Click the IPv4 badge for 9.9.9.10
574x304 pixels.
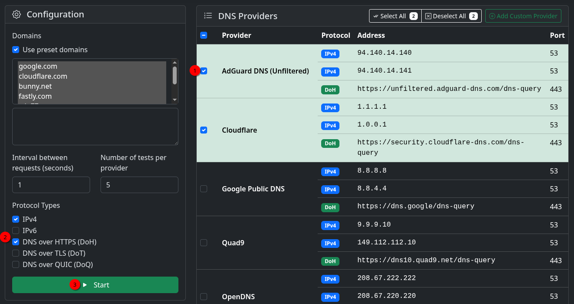[x=330, y=225]
